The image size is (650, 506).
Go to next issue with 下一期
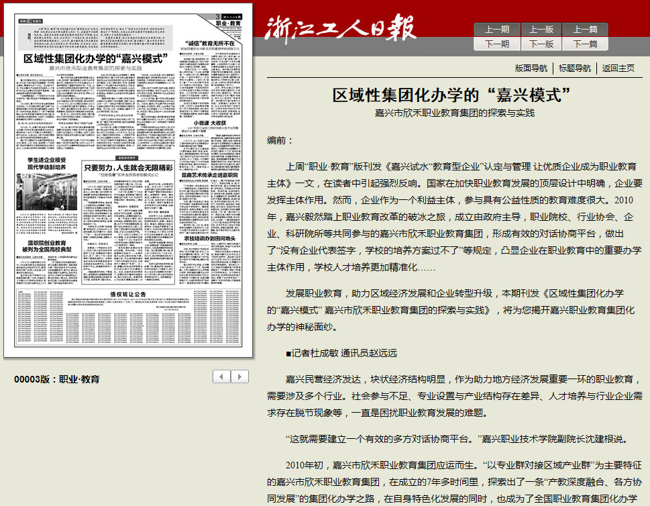coord(496,44)
